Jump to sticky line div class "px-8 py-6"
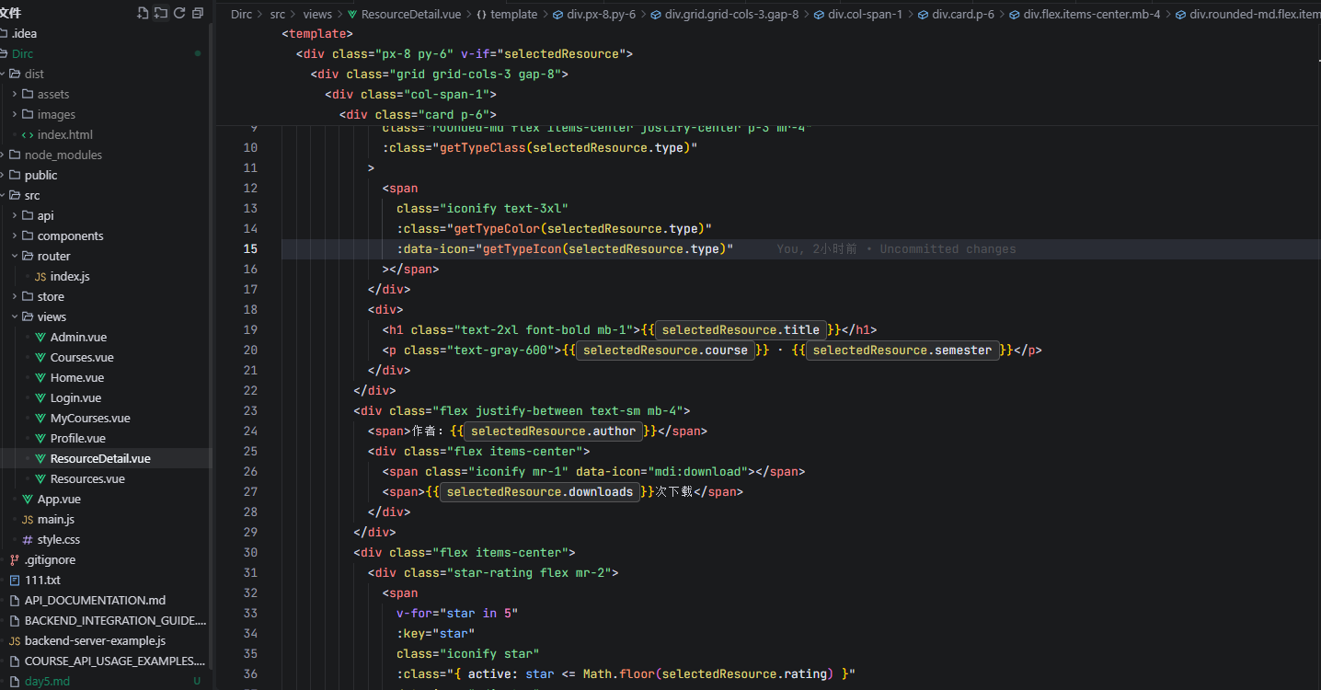 465,54
